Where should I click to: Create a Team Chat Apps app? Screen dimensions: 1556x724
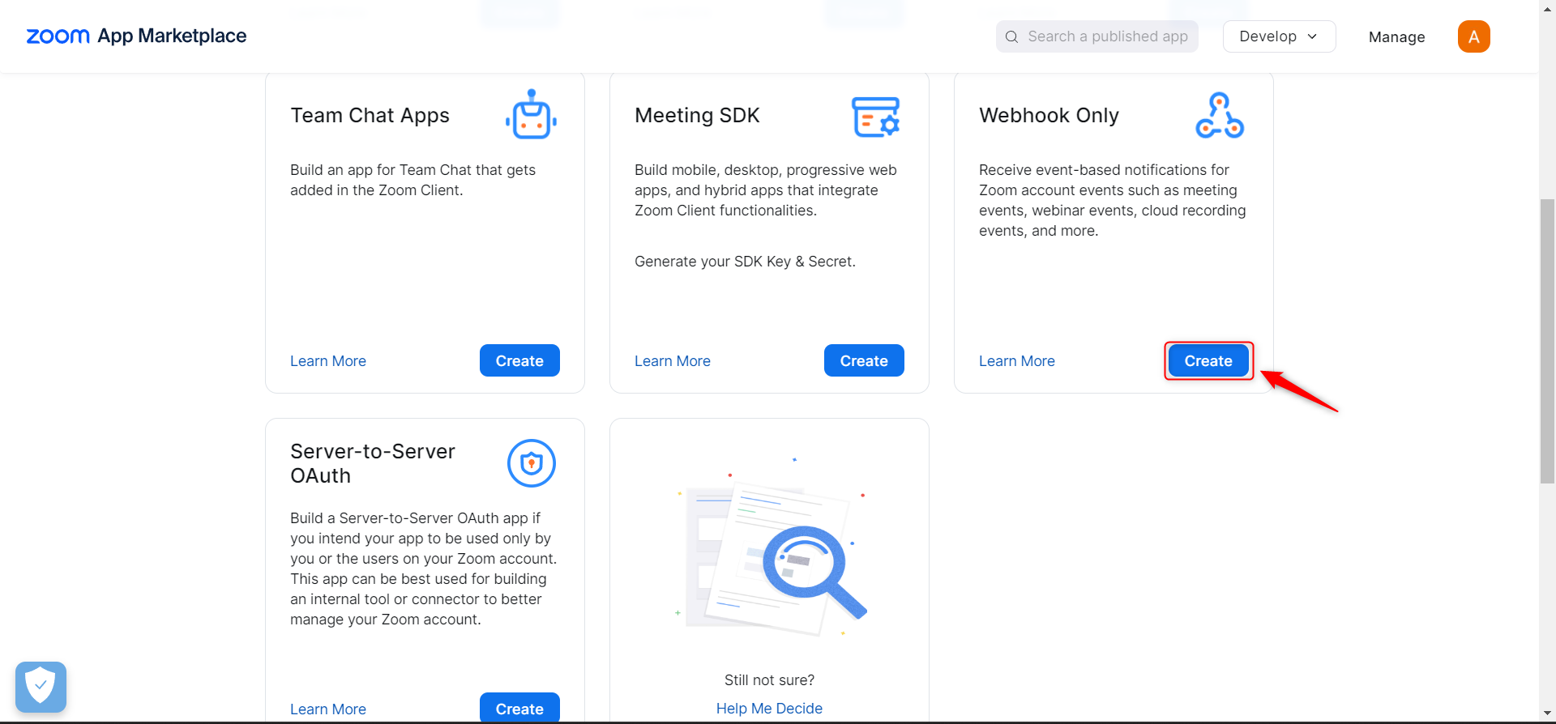[519, 360]
